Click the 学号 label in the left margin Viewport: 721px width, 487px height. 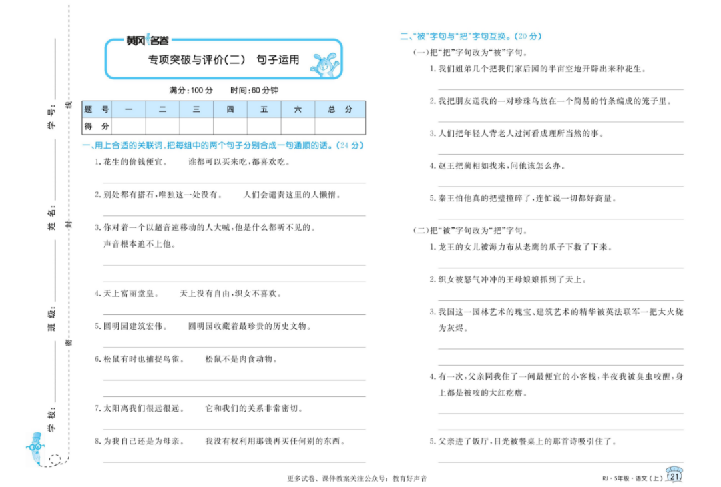click(51, 117)
